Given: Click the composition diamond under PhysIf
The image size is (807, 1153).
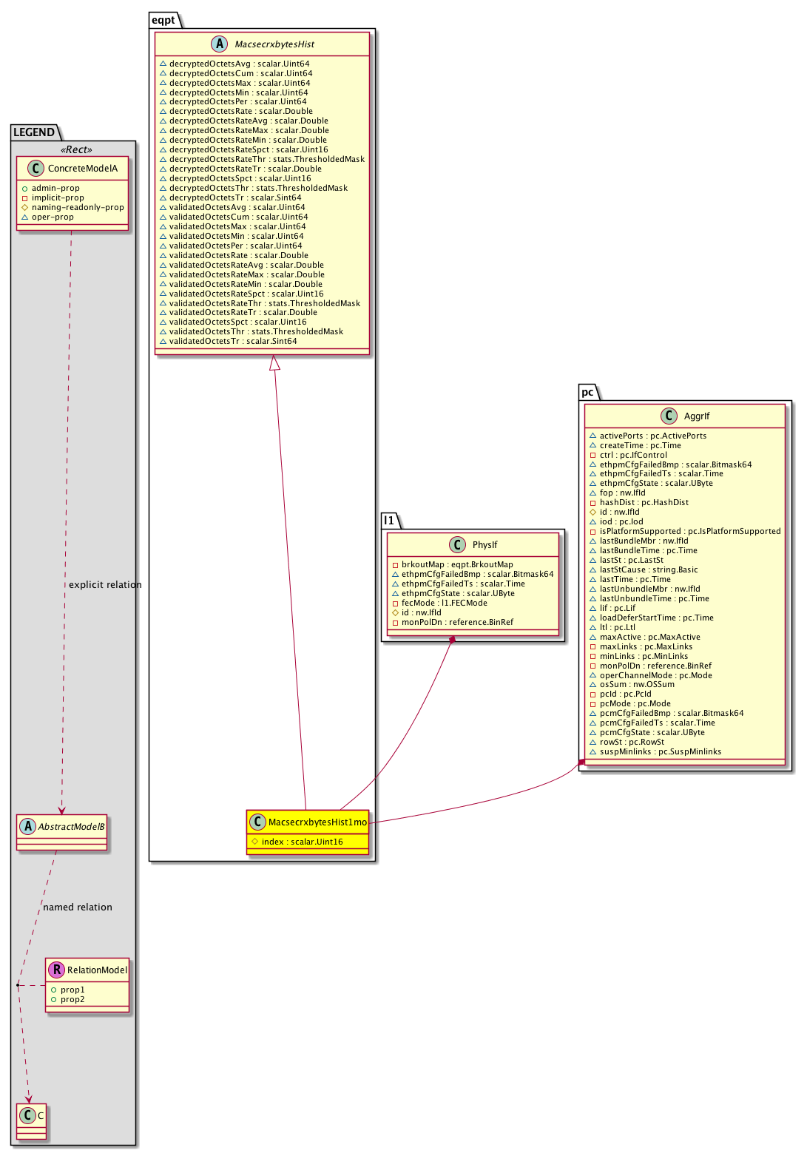Looking at the screenshot, I should point(451,639).
